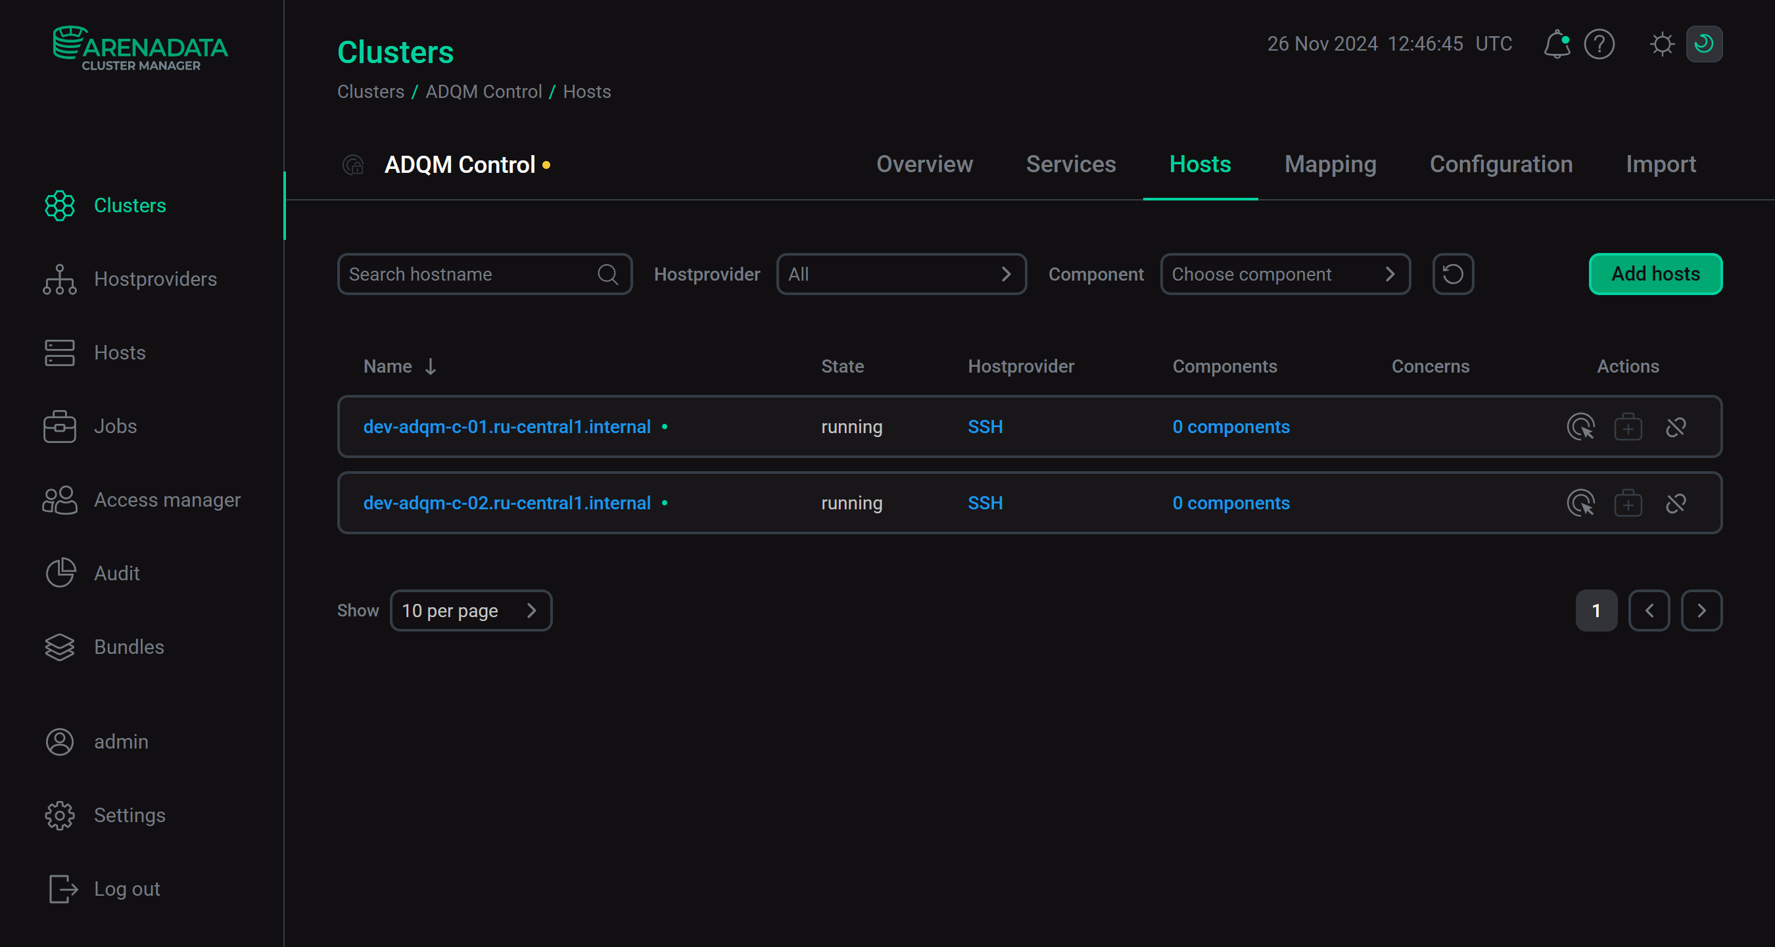Screen dimensions: 1775x947
Task: Open the Choose component dropdown
Action: pyautogui.click(x=1285, y=273)
